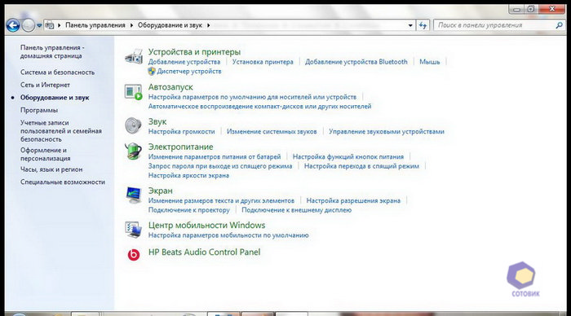
Task: Click Изменение размеров текста и других элементов
Action: 221,200
